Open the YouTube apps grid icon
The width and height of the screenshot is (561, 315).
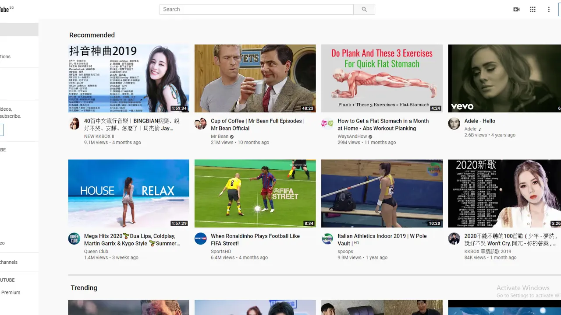click(x=533, y=9)
